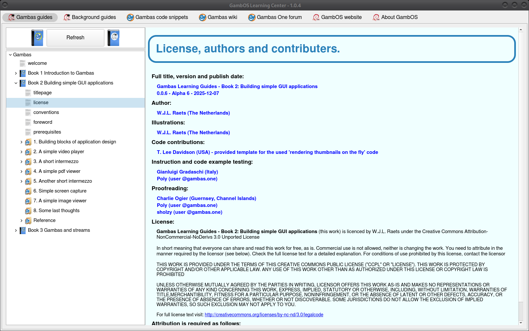This screenshot has width=529, height=331.
Task: Select the conventions page in tree
Action: pyautogui.click(x=46, y=112)
